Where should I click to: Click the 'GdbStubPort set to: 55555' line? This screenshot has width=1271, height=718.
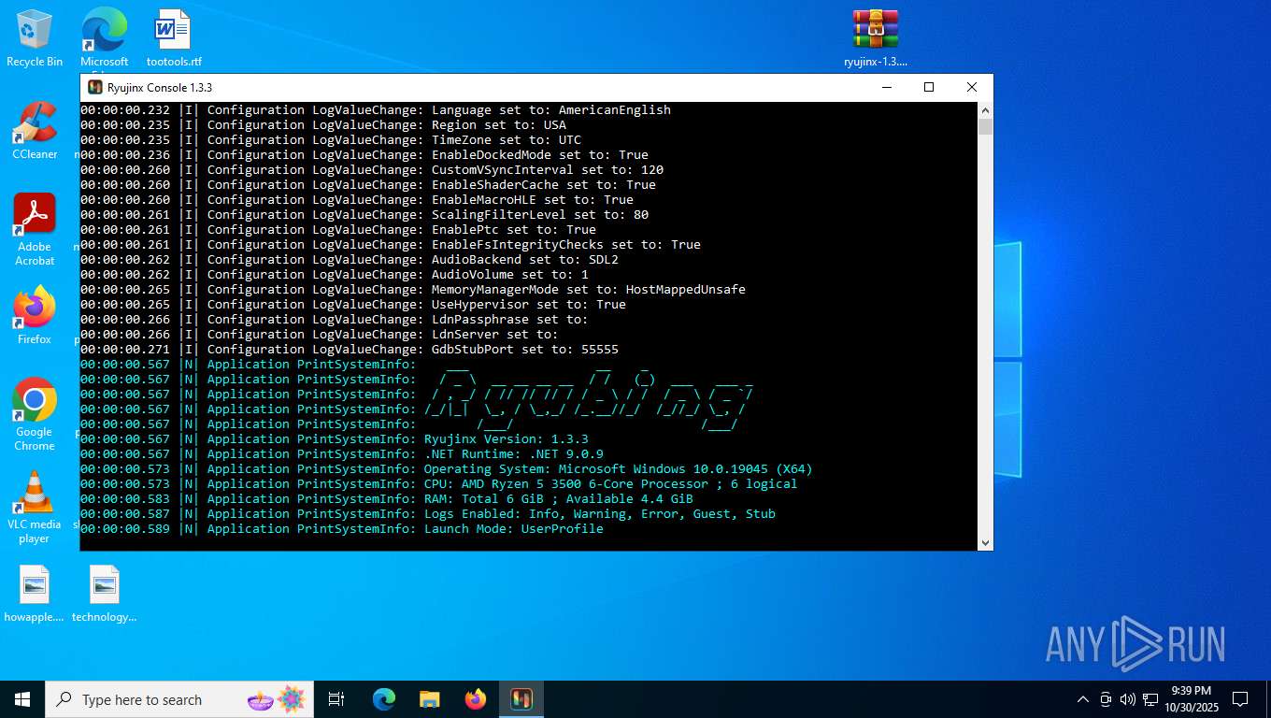[x=350, y=350]
